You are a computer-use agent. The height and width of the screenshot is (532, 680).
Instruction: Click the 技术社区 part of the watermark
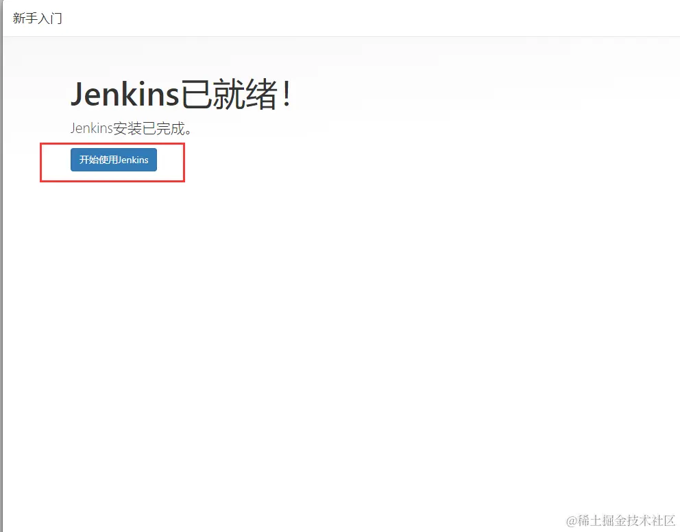coord(651,520)
